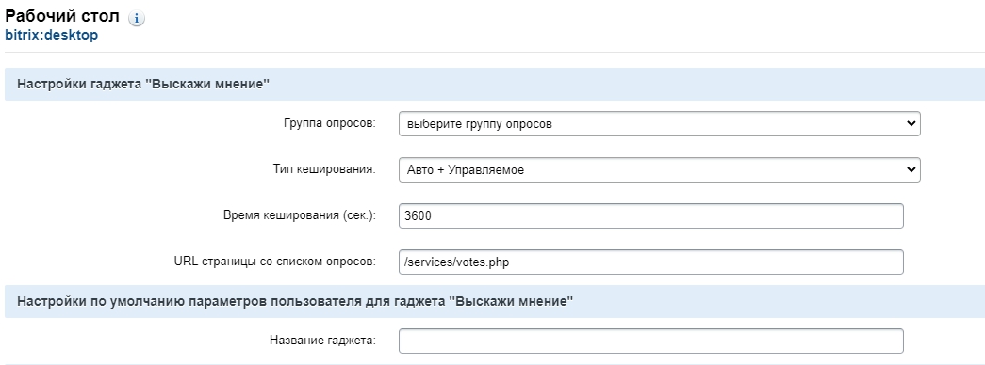The width and height of the screenshot is (985, 365).
Task: Open the info icon beside Рабочий стол
Action: pos(137,18)
